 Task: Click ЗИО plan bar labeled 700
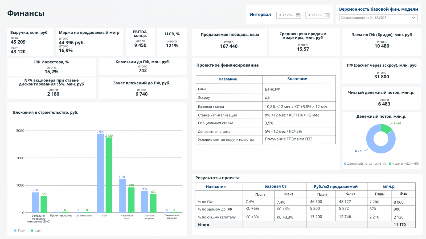point(35,203)
